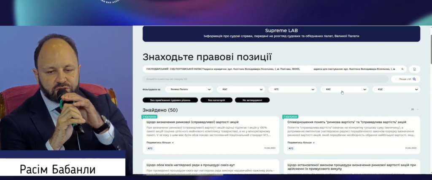The width and height of the screenshot is (432, 180).
Task: Click the AI sparkle icon next to 'Пошук з ШІ'
Action: (x=414, y=79)
